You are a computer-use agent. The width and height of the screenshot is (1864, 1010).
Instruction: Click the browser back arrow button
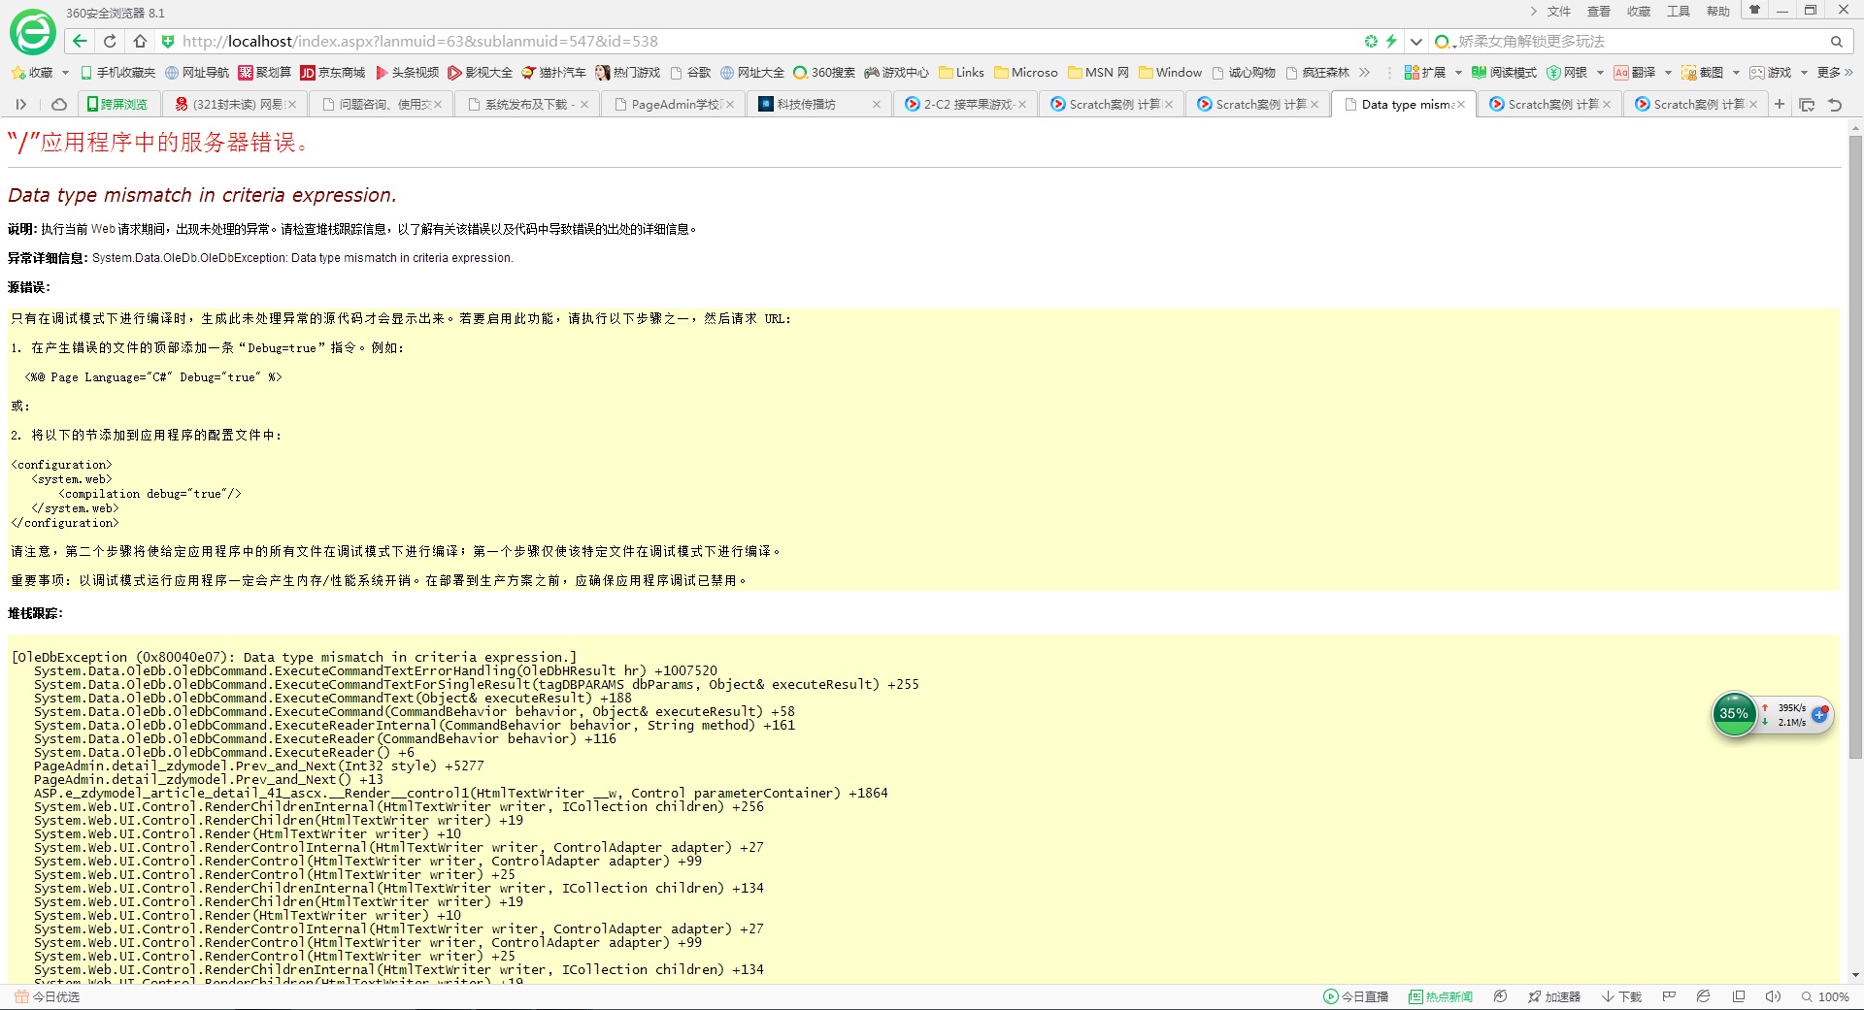81,41
